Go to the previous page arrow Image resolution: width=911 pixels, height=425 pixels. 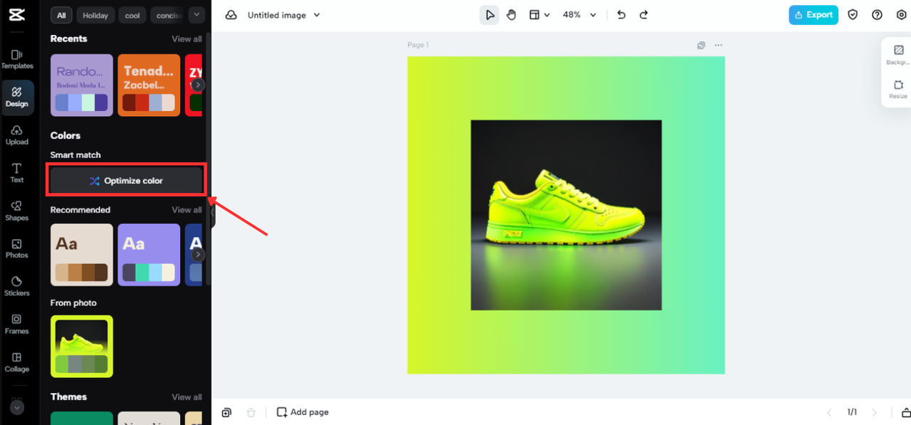pyautogui.click(x=829, y=412)
